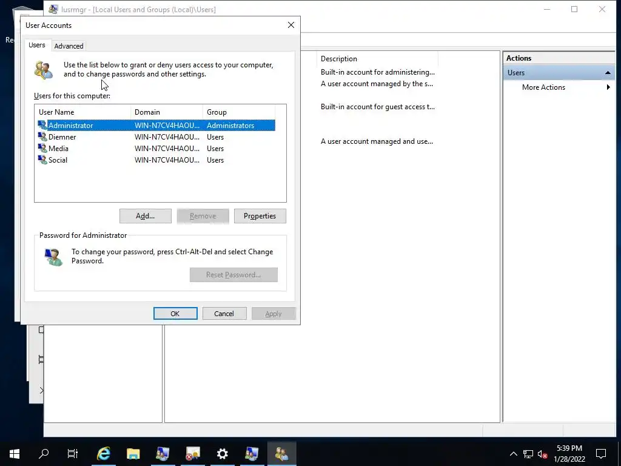Select the Media user name
The width and height of the screenshot is (621, 466).
58,148
